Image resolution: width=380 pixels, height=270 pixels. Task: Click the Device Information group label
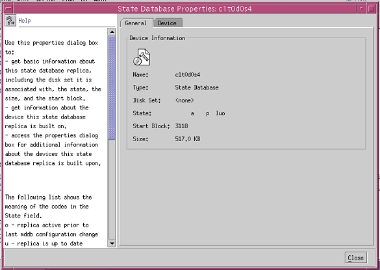click(x=157, y=38)
